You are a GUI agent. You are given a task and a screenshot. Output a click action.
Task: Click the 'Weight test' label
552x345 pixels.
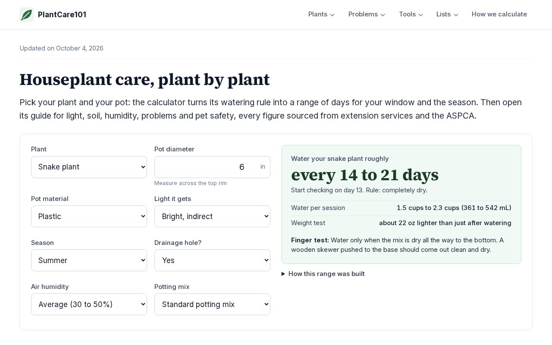pyautogui.click(x=308, y=223)
